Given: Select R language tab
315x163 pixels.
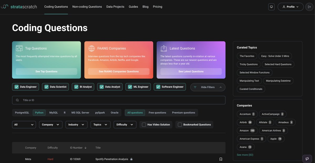Looking at the screenshot, I should point(65,113).
